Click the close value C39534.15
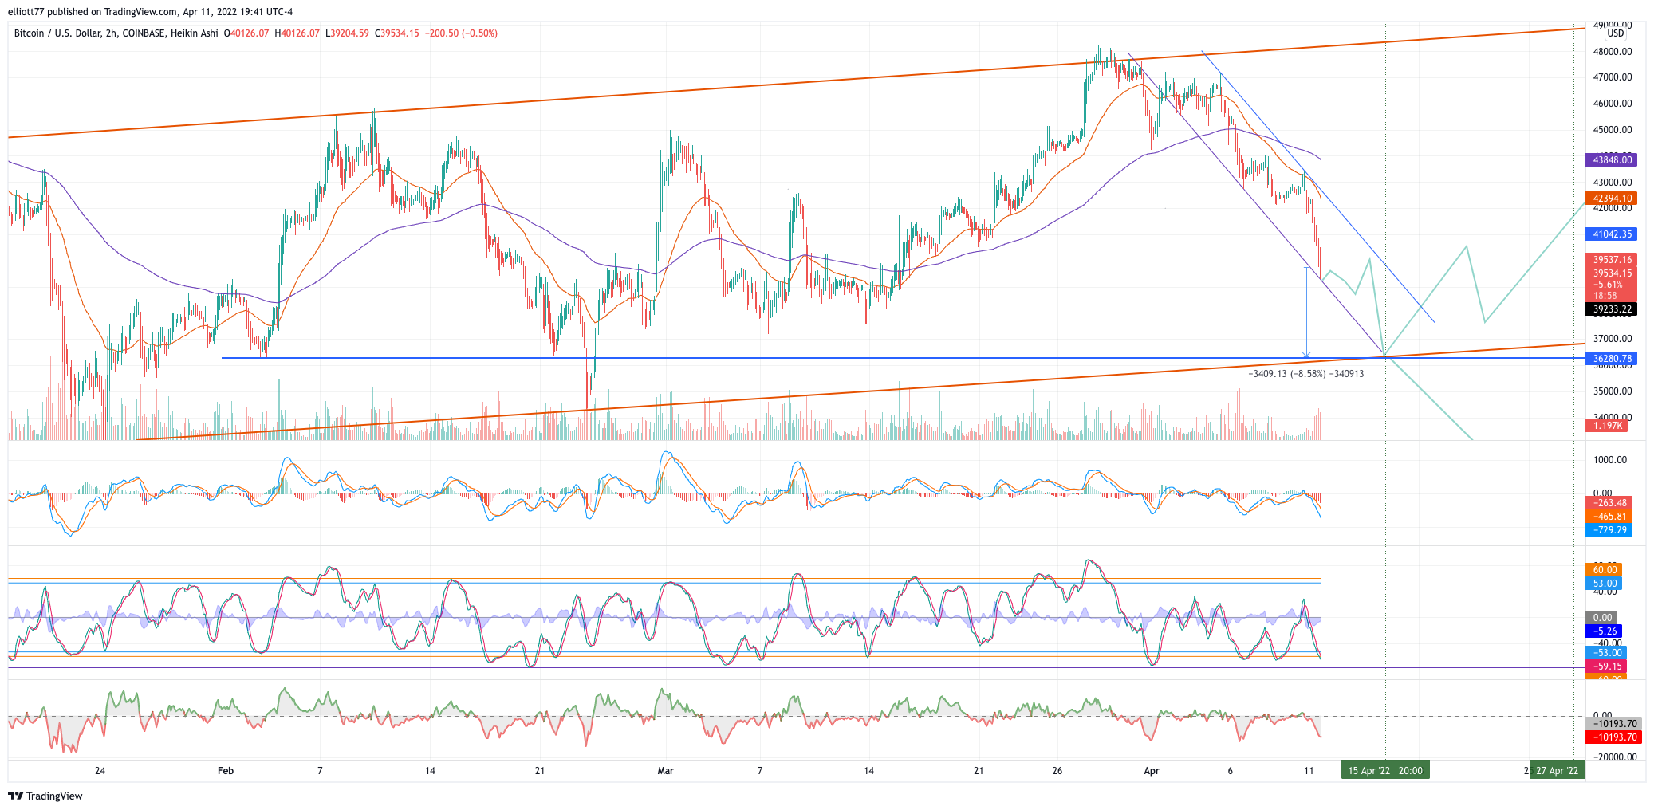 coord(396,33)
